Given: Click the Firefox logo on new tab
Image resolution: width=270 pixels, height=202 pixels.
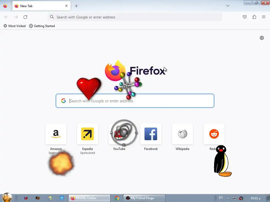Looking at the screenshot, I should (x=135, y=70).
